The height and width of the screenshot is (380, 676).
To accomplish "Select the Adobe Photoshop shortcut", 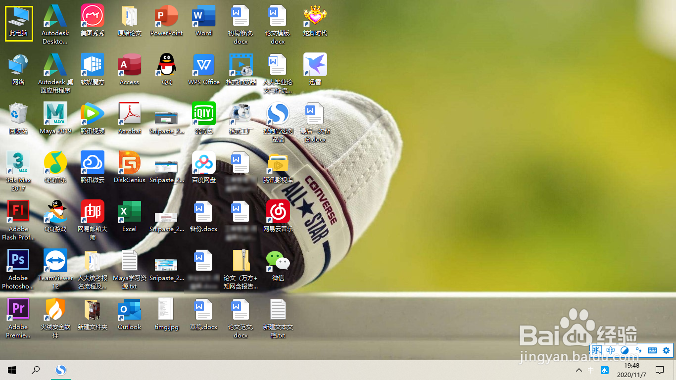I will (x=18, y=269).
